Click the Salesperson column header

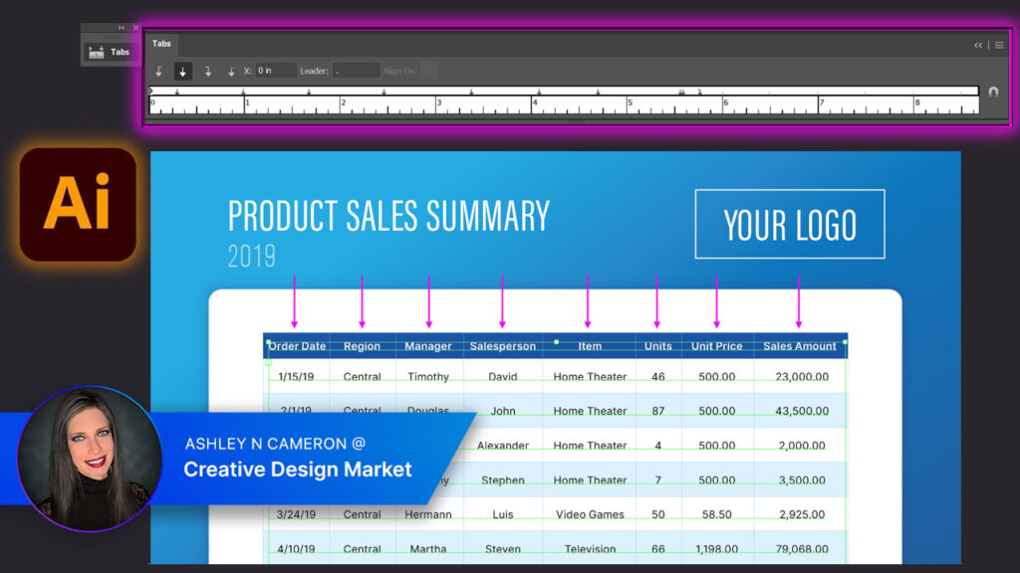[503, 346]
